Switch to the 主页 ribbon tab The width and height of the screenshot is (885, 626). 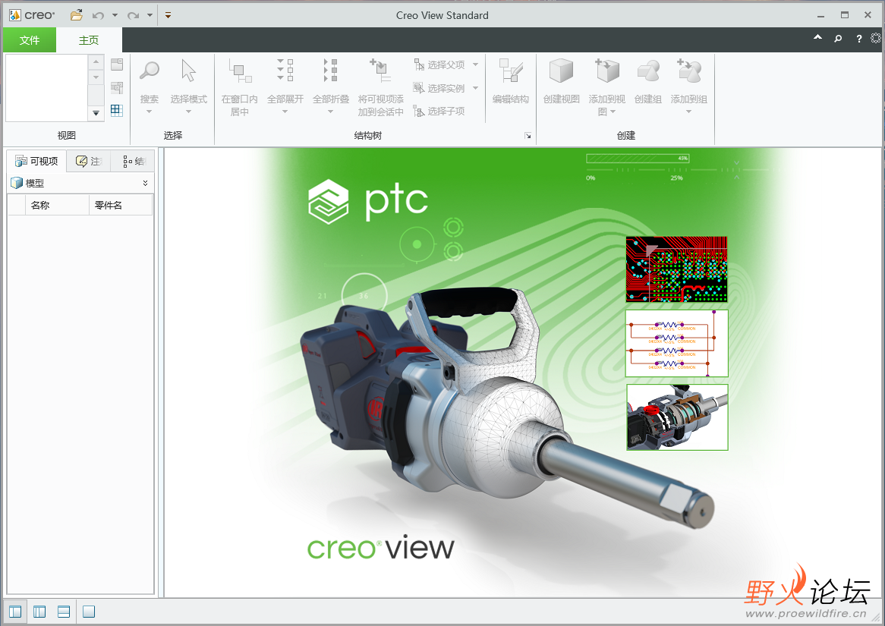89,40
